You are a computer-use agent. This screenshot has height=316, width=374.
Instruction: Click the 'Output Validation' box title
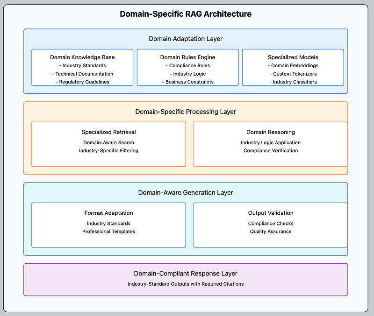click(271, 213)
